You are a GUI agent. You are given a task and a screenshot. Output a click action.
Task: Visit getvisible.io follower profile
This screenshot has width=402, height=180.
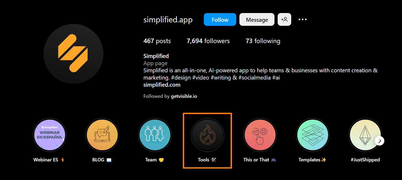[184, 96]
